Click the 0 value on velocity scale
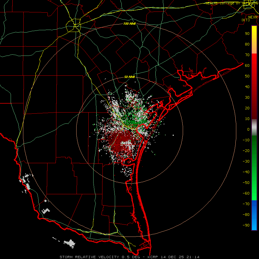The width and height of the screenshot is (259, 259). (248, 129)
